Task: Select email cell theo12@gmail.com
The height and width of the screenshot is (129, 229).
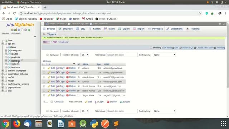Action: coord(113,72)
